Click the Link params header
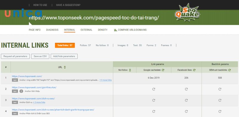Viewport: 239px width, 117px height. coord(157,64)
